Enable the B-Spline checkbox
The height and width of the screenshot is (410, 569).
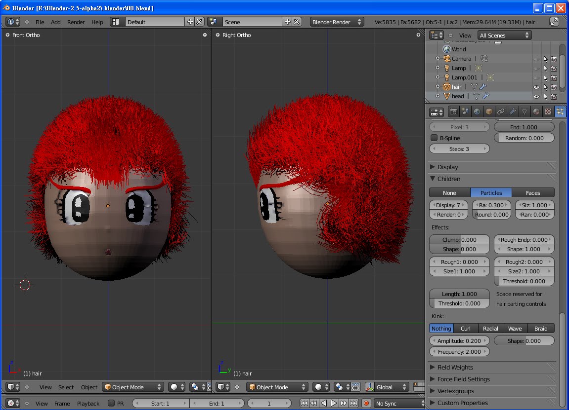(434, 138)
